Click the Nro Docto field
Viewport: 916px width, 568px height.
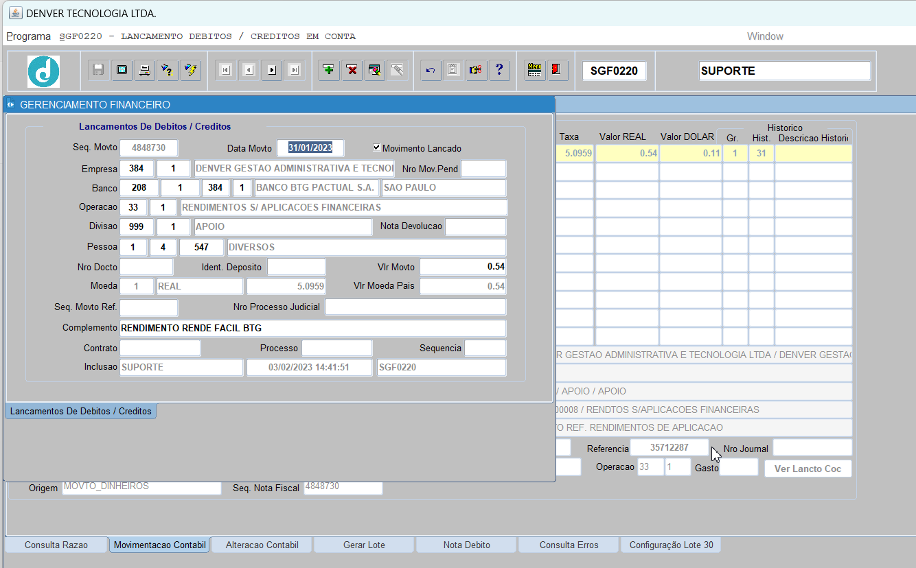point(146,266)
